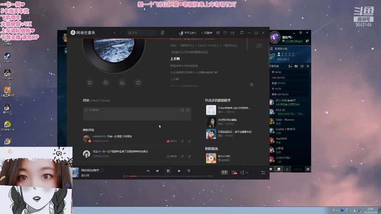Download the song using the download icon

point(122,83)
